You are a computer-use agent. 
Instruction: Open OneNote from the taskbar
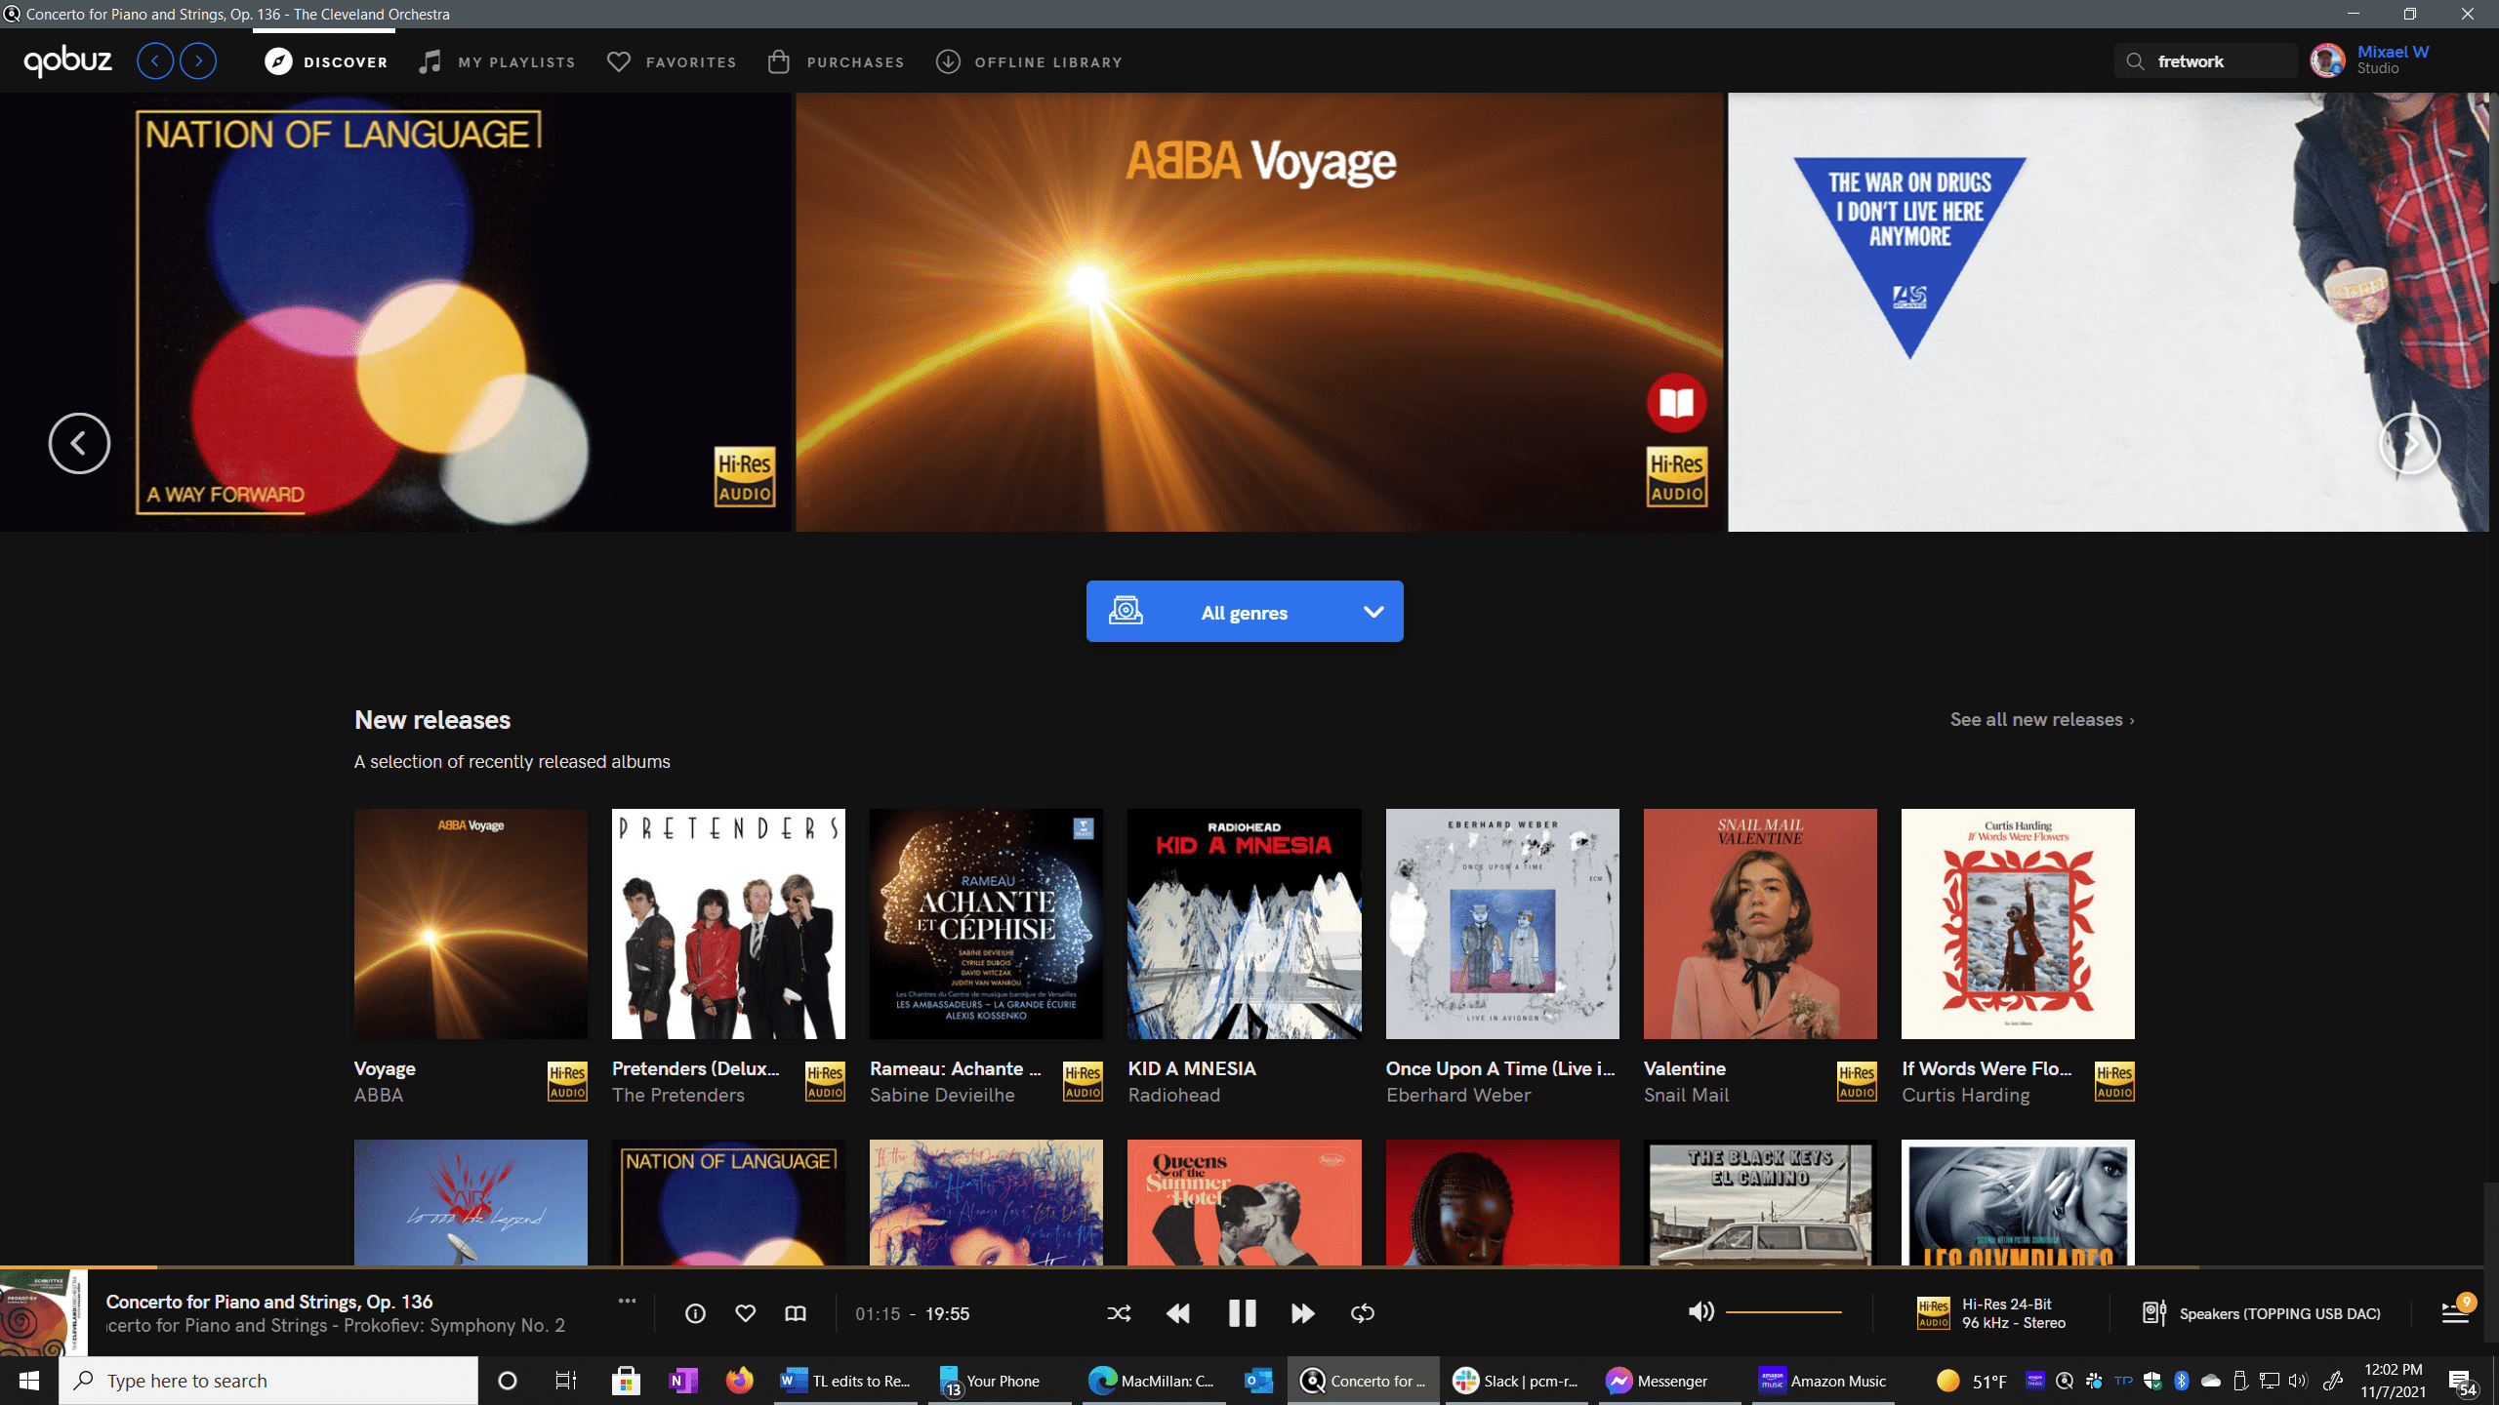(x=683, y=1381)
